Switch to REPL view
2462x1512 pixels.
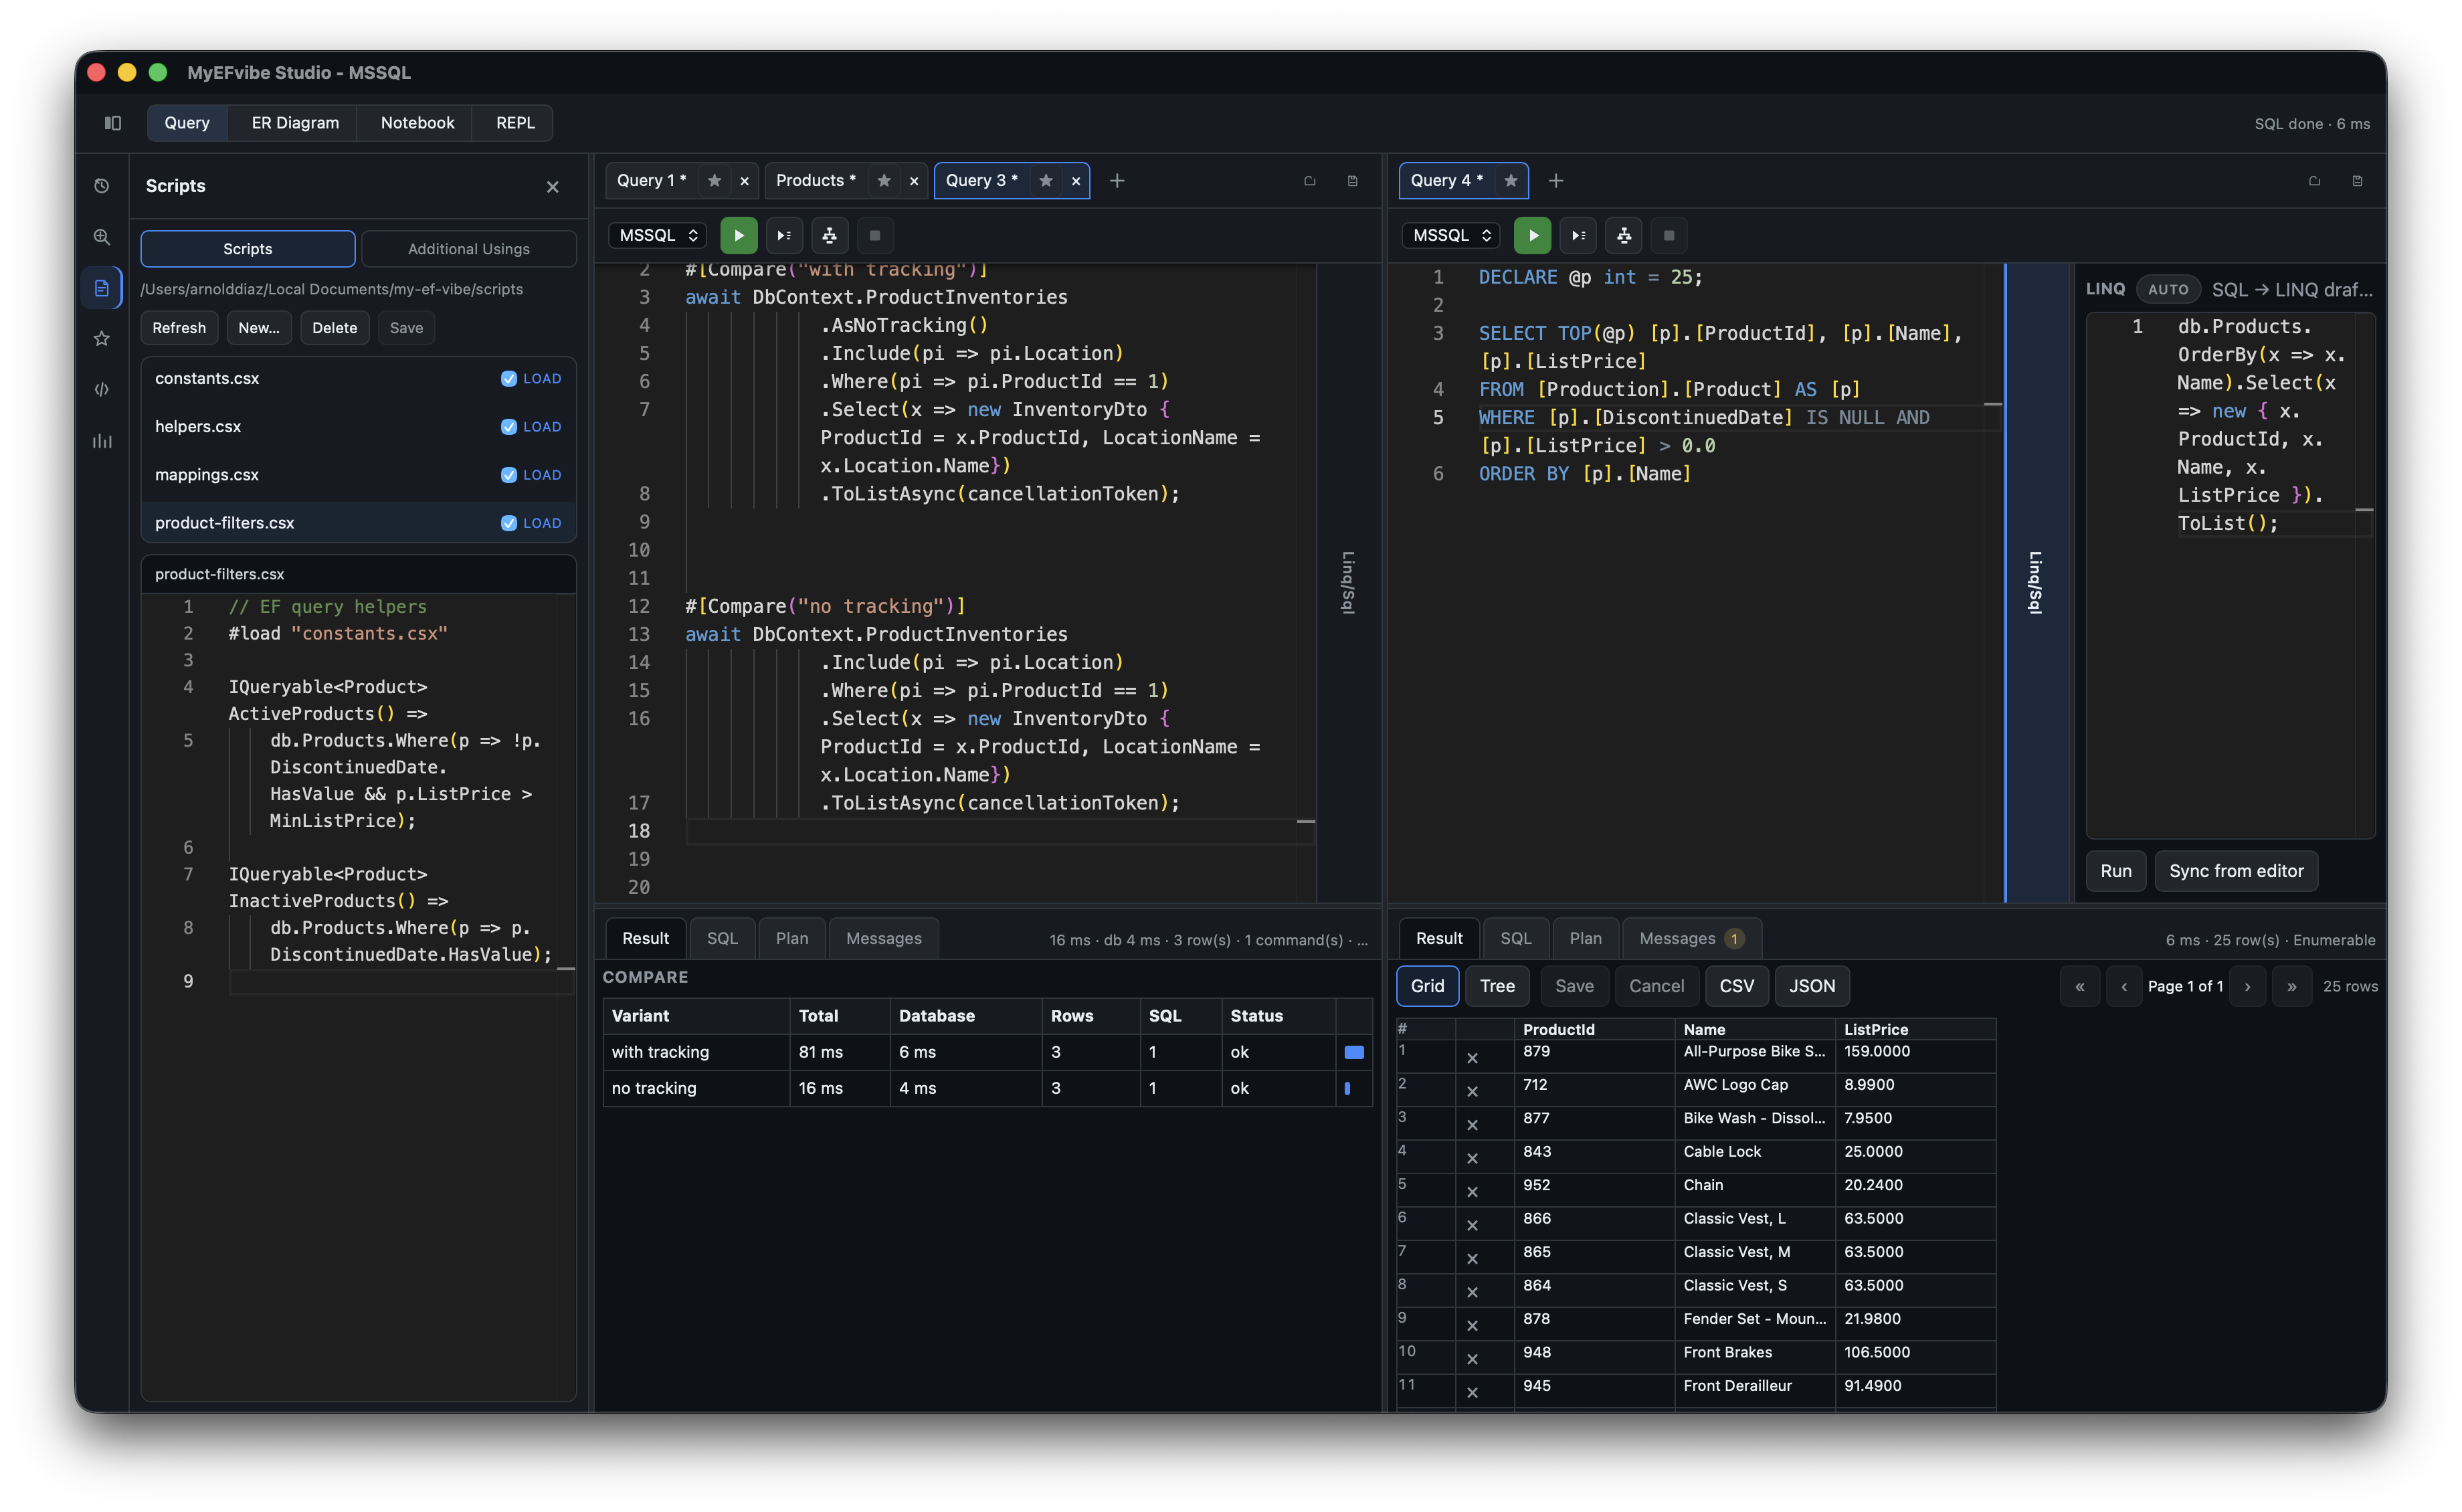515,123
